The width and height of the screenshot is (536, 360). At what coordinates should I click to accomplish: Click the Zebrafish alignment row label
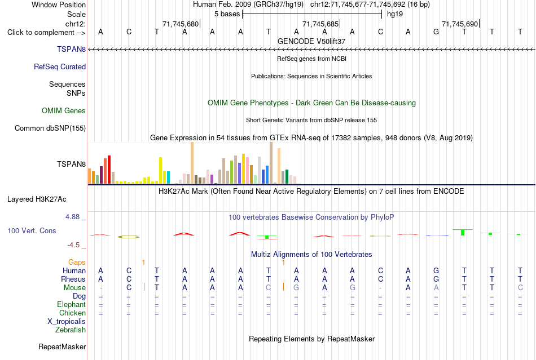[x=71, y=330]
